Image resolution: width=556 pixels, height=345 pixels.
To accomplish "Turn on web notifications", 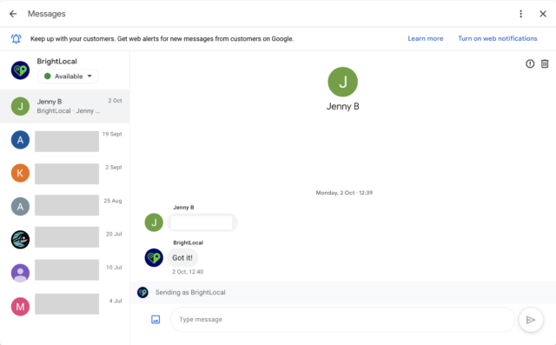I will 498,38.
